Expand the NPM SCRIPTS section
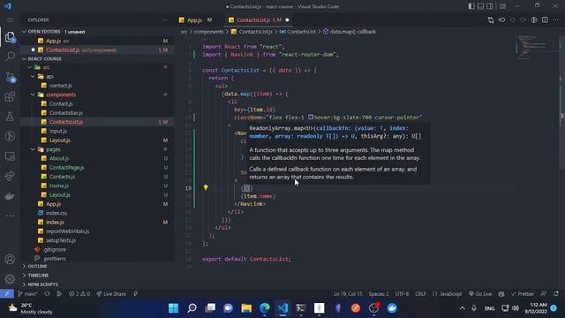This screenshot has height=318, width=565. pos(96,284)
